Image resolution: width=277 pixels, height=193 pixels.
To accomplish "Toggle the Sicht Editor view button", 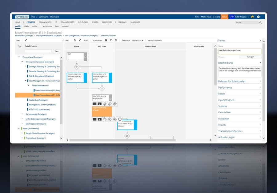I will 224,17.
